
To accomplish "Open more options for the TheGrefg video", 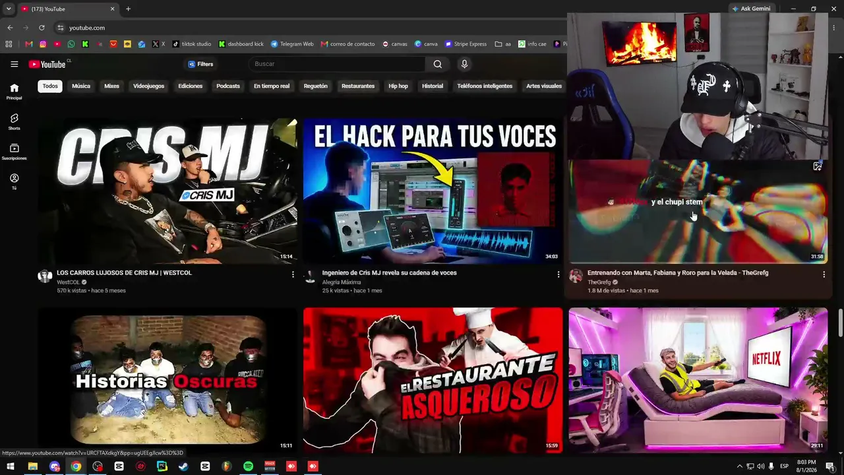I will click(824, 274).
